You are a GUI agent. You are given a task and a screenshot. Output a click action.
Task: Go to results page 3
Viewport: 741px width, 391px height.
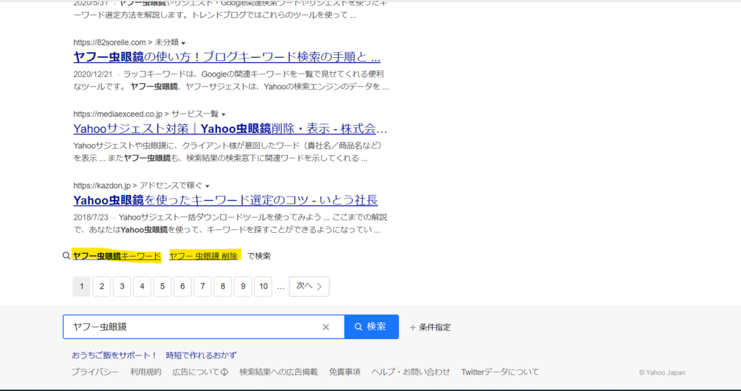tap(122, 286)
